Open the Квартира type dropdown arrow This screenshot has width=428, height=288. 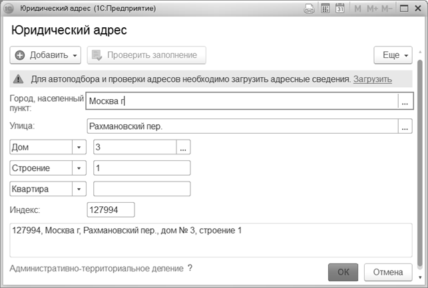click(x=79, y=189)
